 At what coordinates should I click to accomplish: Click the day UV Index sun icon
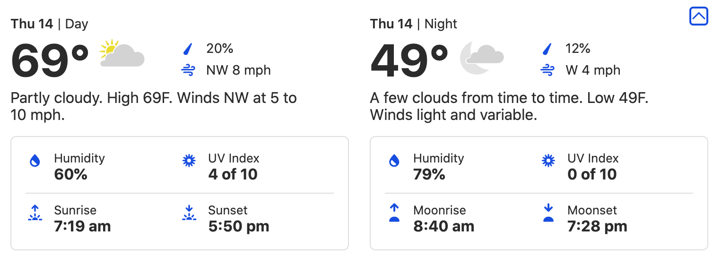(x=189, y=161)
